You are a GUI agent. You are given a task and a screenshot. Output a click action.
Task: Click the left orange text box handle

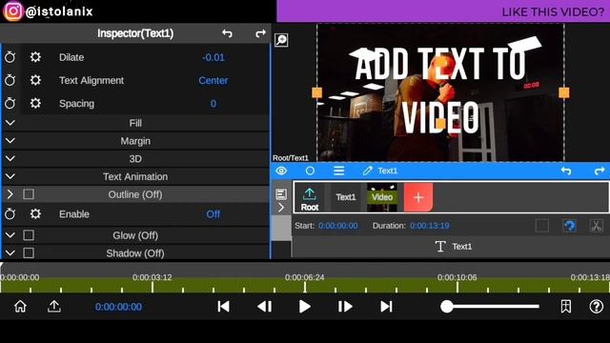coord(317,93)
